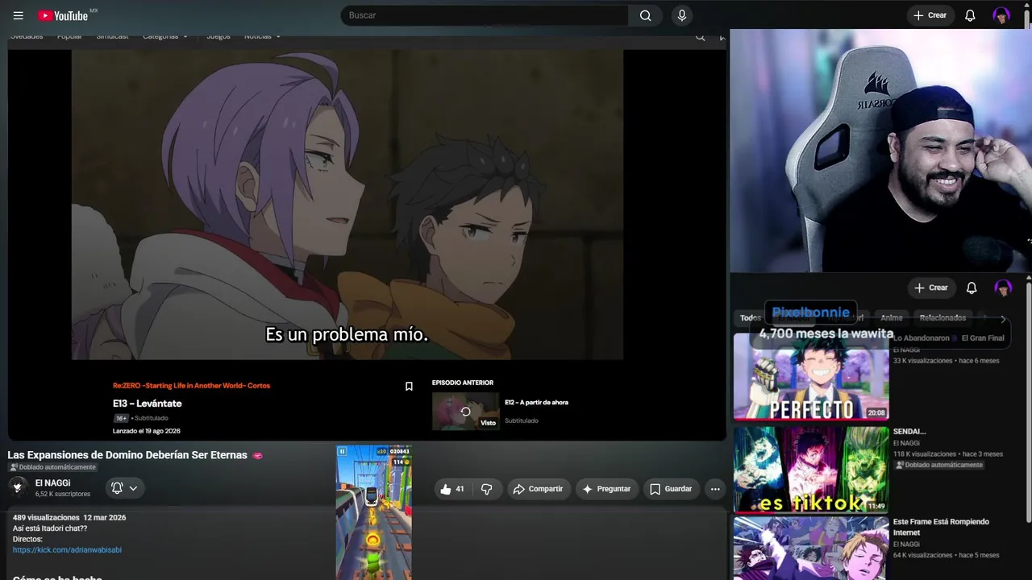Open notification bell in lower right panel
The width and height of the screenshot is (1032, 580).
972,288
